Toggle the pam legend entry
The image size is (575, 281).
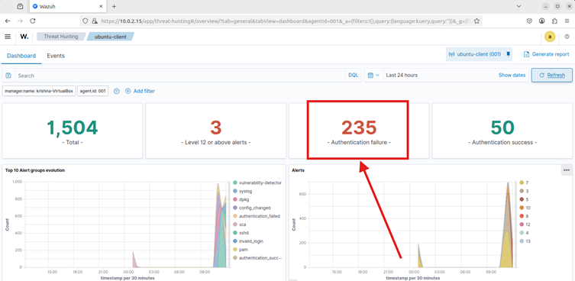pyautogui.click(x=241, y=250)
